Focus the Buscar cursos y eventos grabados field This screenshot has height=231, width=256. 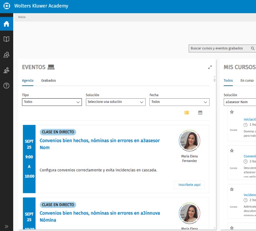(x=222, y=48)
